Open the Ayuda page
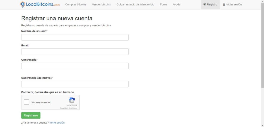Image resolution: width=264 pixels, height=127 pixels. (x=176, y=5)
